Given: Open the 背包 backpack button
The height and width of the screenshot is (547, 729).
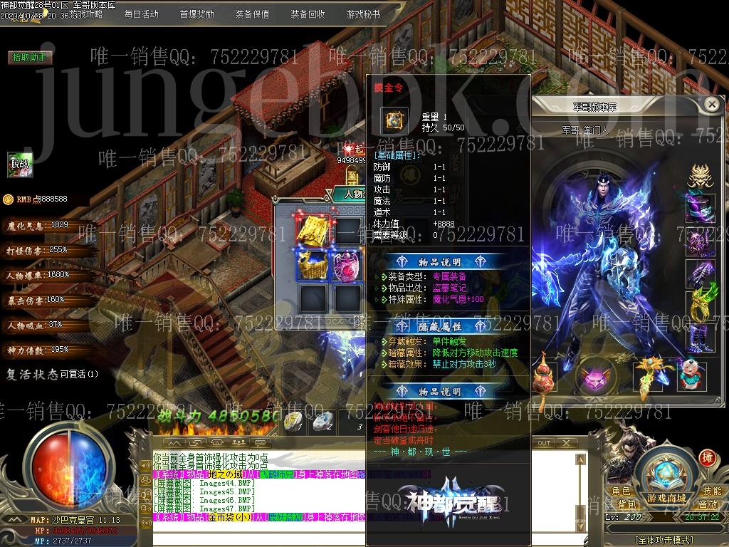Looking at the screenshot, I should [x=626, y=504].
